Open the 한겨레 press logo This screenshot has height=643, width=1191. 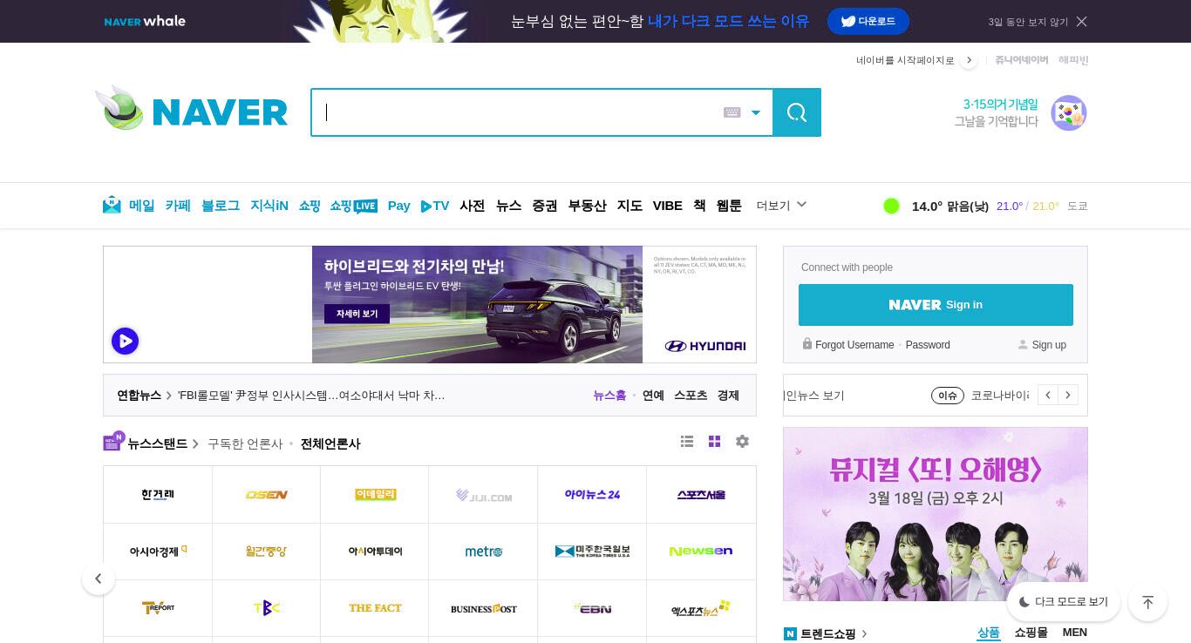click(158, 495)
